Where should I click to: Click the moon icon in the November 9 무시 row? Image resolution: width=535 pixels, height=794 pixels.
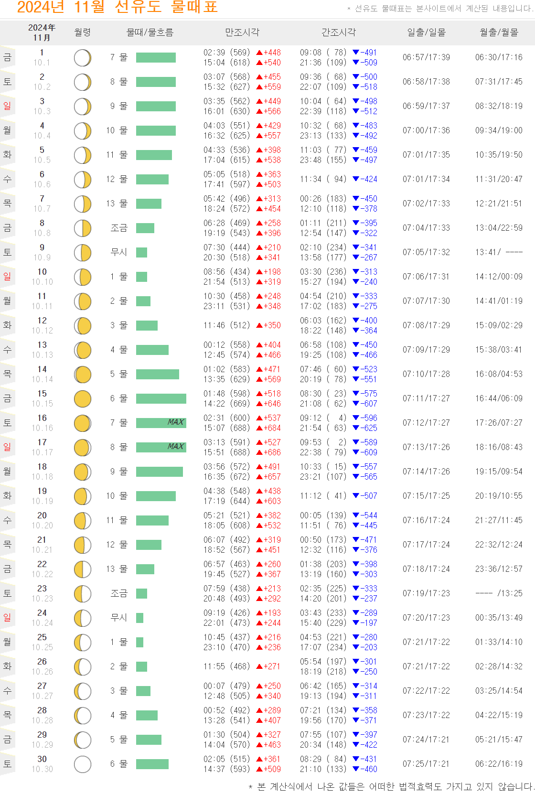click(83, 253)
